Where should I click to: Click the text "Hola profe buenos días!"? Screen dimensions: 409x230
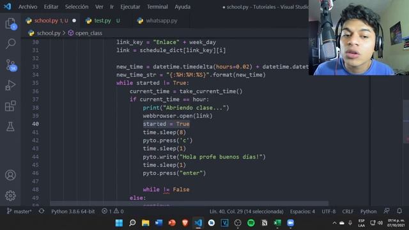tap(222, 157)
